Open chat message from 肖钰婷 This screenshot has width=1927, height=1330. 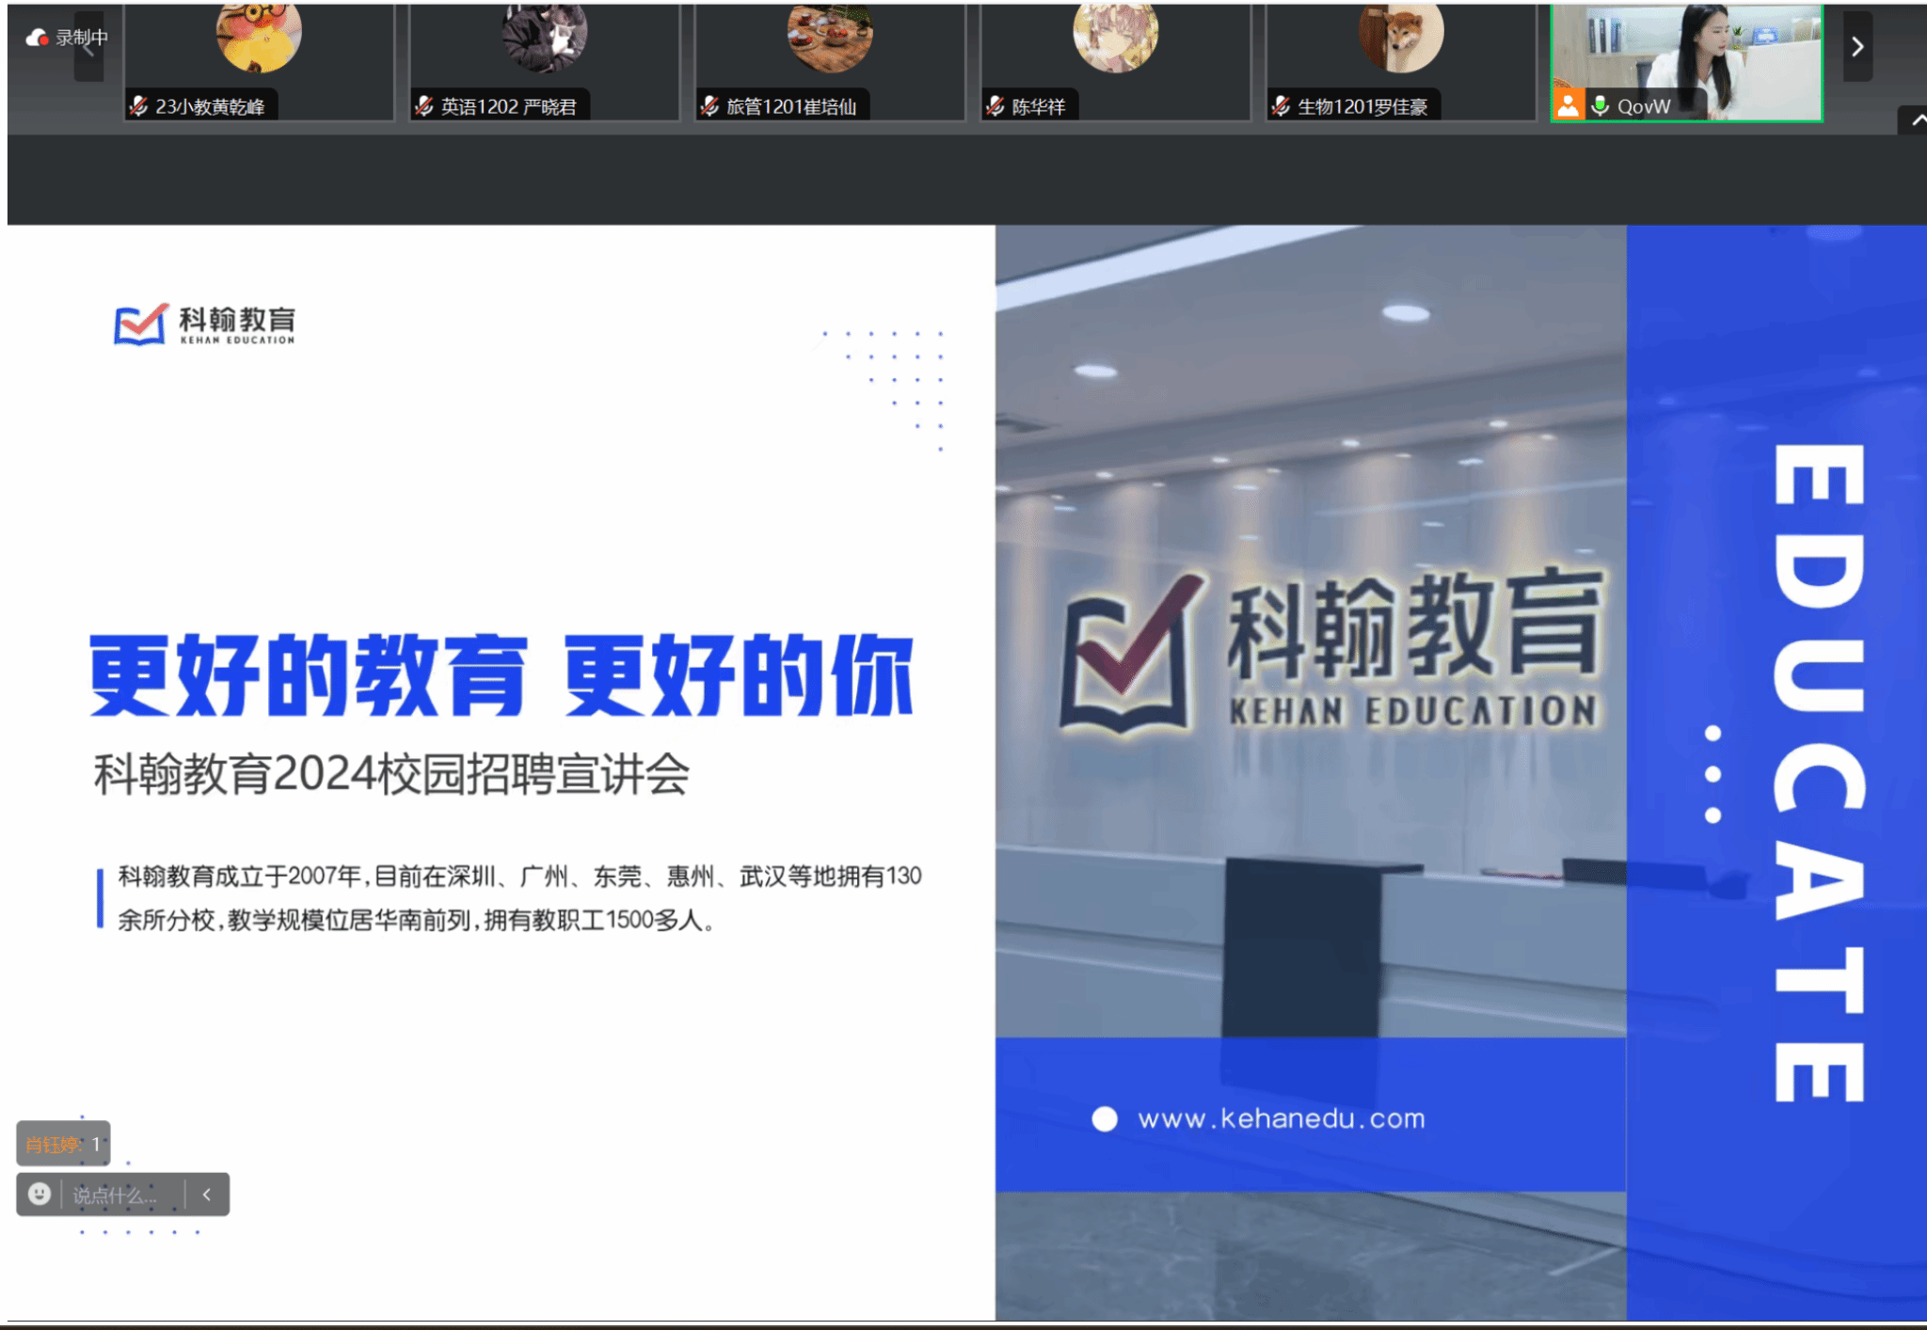click(x=63, y=1144)
